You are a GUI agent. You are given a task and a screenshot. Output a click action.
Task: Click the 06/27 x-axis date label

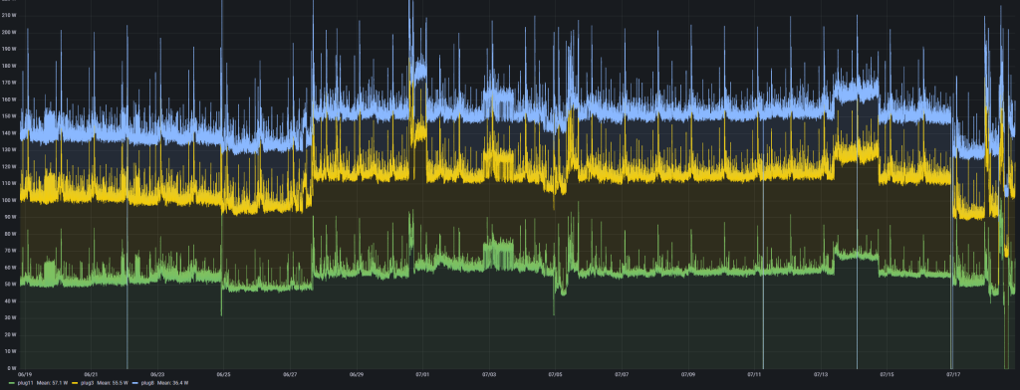[290, 374]
